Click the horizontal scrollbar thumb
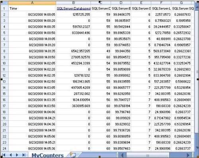 148,155
